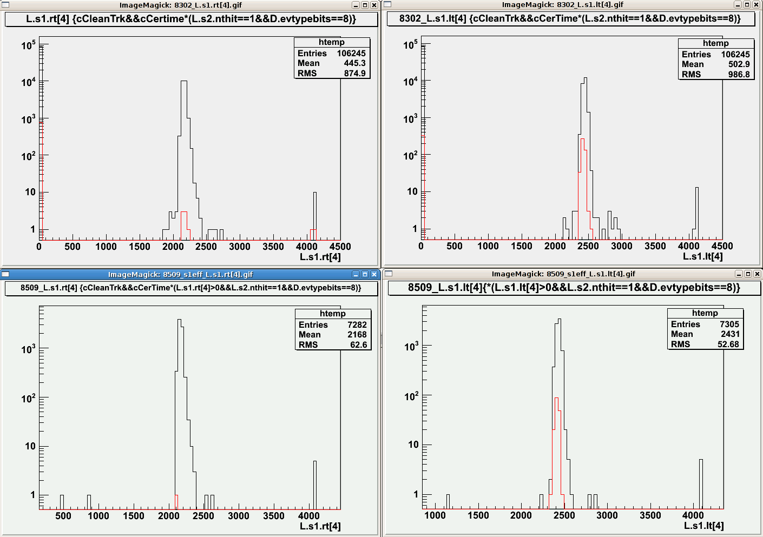The width and height of the screenshot is (763, 537).
Task: Click title bar text 'ImageMagick: 8302_L.s1.lt[4].gif'
Action: [563, 4]
